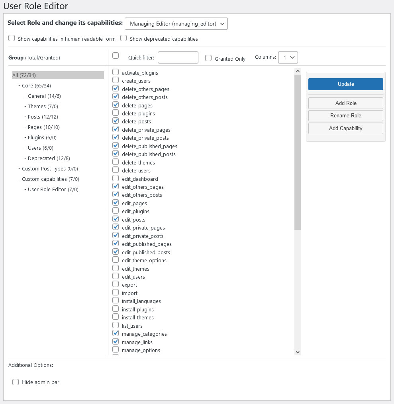
Task: Click the Add Role button
Action: pyautogui.click(x=346, y=103)
